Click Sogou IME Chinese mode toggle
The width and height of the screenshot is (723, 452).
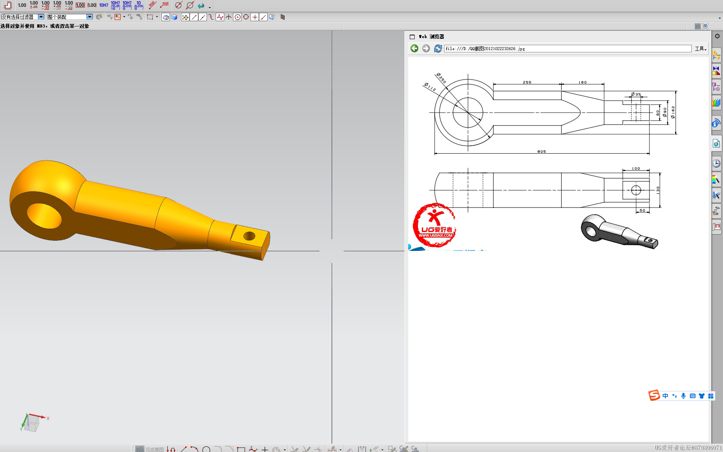(665, 396)
